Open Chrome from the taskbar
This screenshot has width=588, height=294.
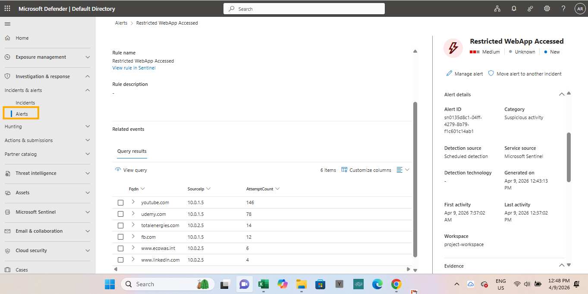396,284
